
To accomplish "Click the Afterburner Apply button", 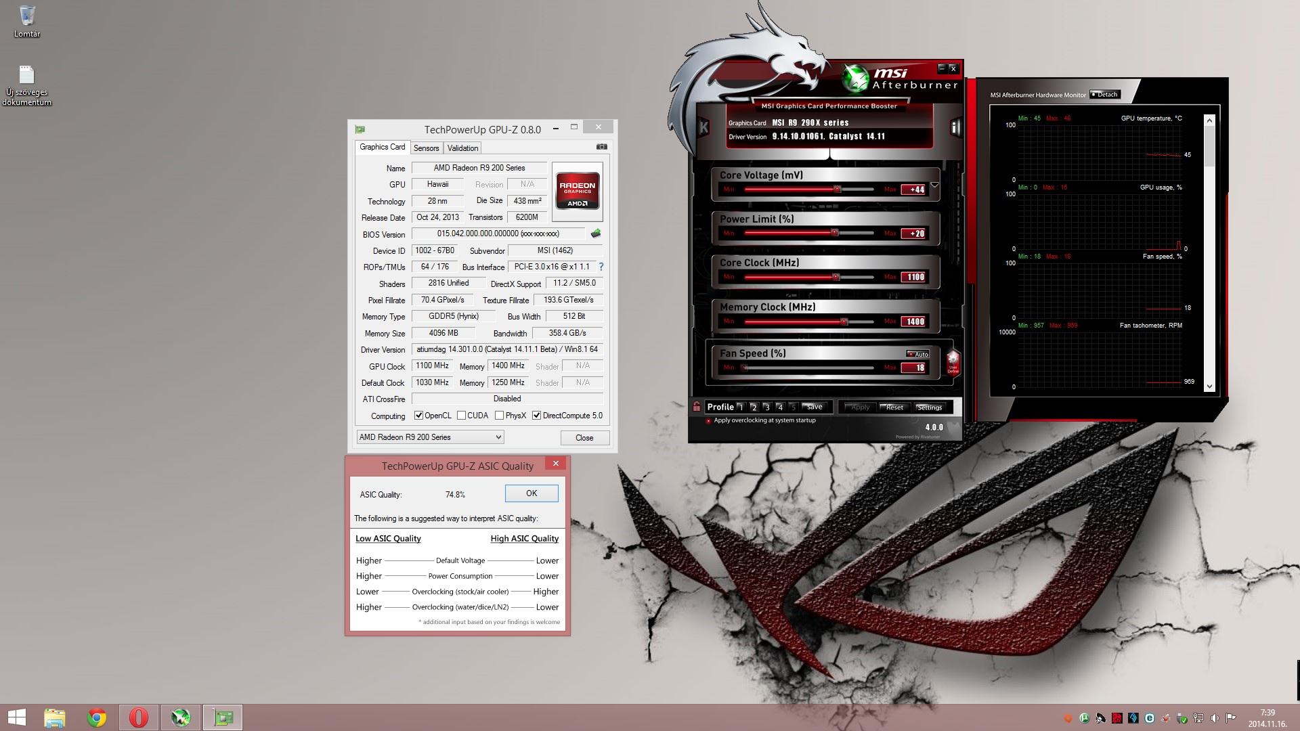I will pos(860,407).
